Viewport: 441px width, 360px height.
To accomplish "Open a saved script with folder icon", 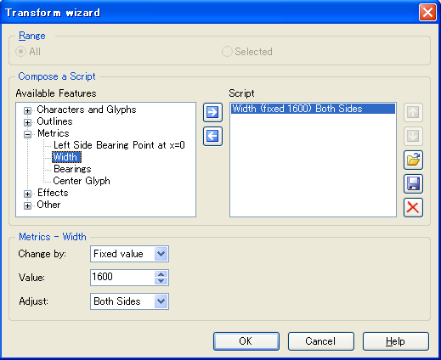I will click(413, 160).
